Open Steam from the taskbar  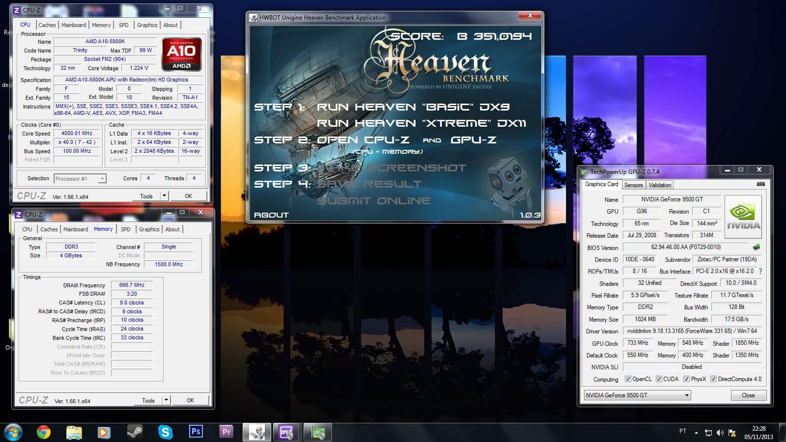click(x=135, y=432)
